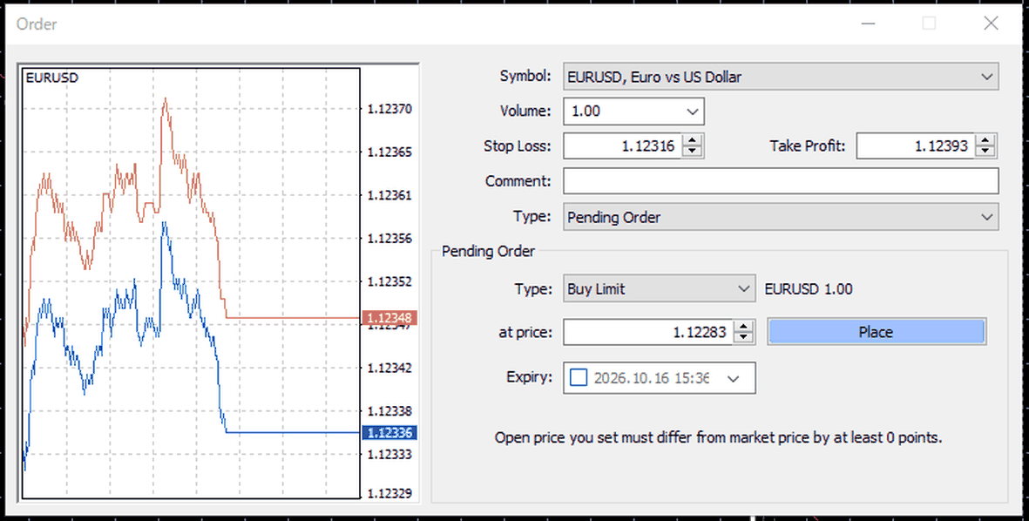Raise the at price value with up arrow
This screenshot has width=1029, height=521.
click(743, 326)
